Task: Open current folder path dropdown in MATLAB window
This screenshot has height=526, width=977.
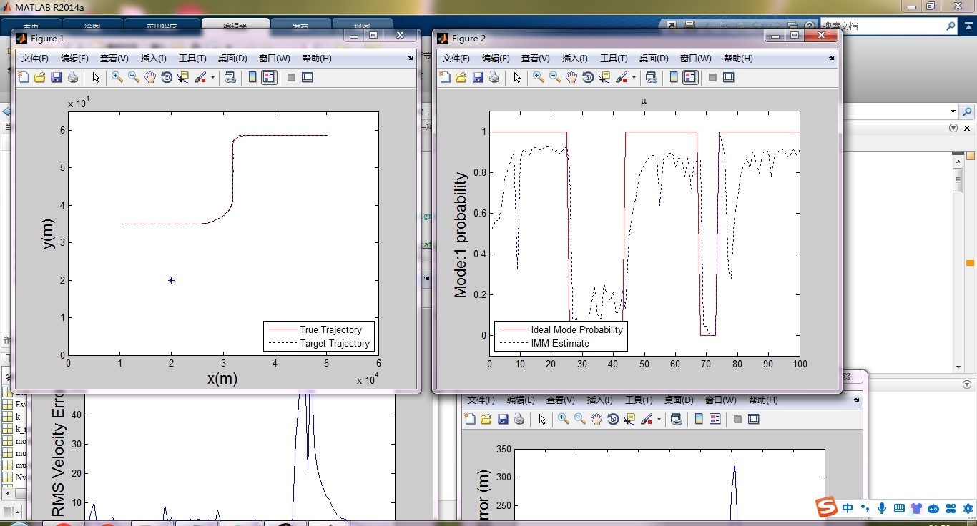Action: click(953, 111)
